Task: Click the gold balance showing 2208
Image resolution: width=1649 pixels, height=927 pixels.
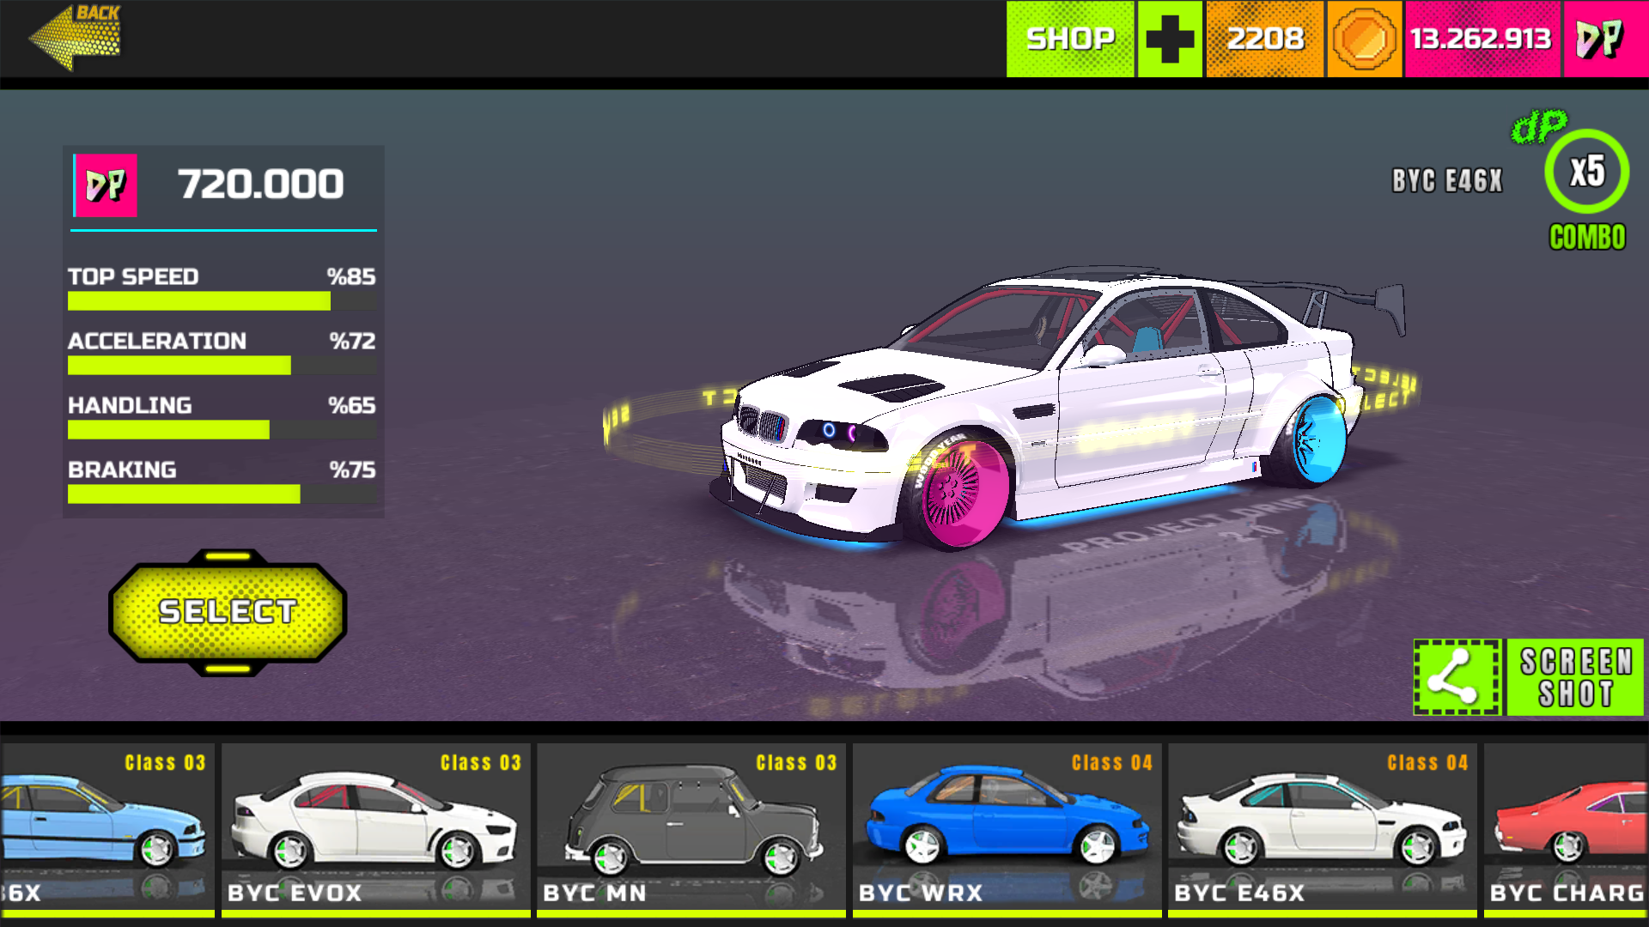Action: click(1264, 39)
